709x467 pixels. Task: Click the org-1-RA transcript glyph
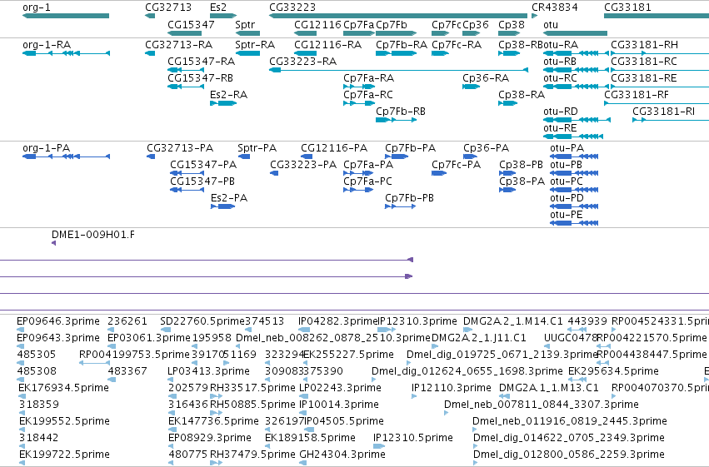(66, 53)
